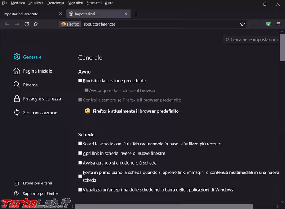Viewport: 285px width, 209px height.
Task: Enable Ripristina la sessione precedente
Action: click(x=80, y=81)
